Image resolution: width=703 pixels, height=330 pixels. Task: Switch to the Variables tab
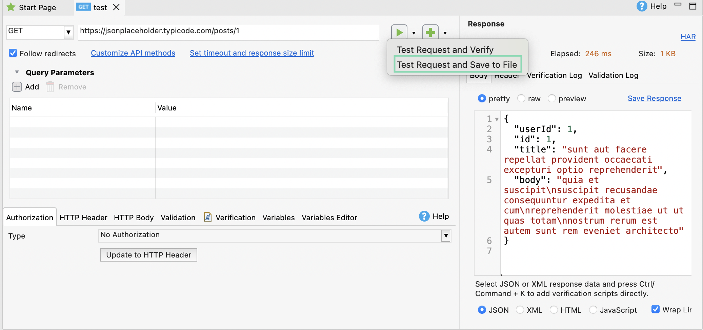(279, 218)
